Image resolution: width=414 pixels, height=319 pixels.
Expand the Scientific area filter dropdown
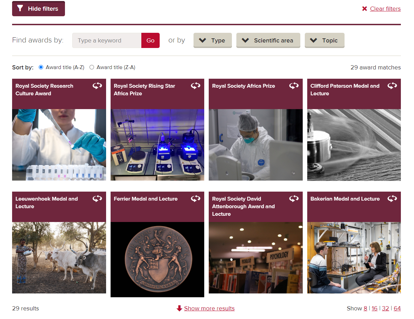pyautogui.click(x=268, y=40)
